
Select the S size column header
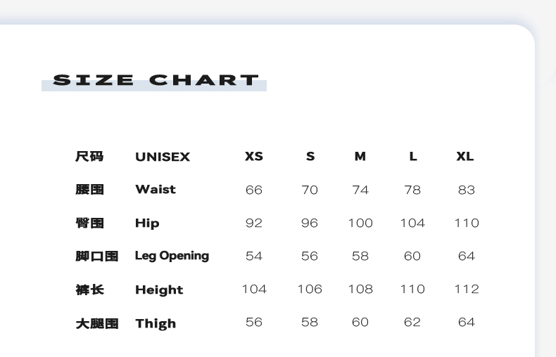(310, 156)
